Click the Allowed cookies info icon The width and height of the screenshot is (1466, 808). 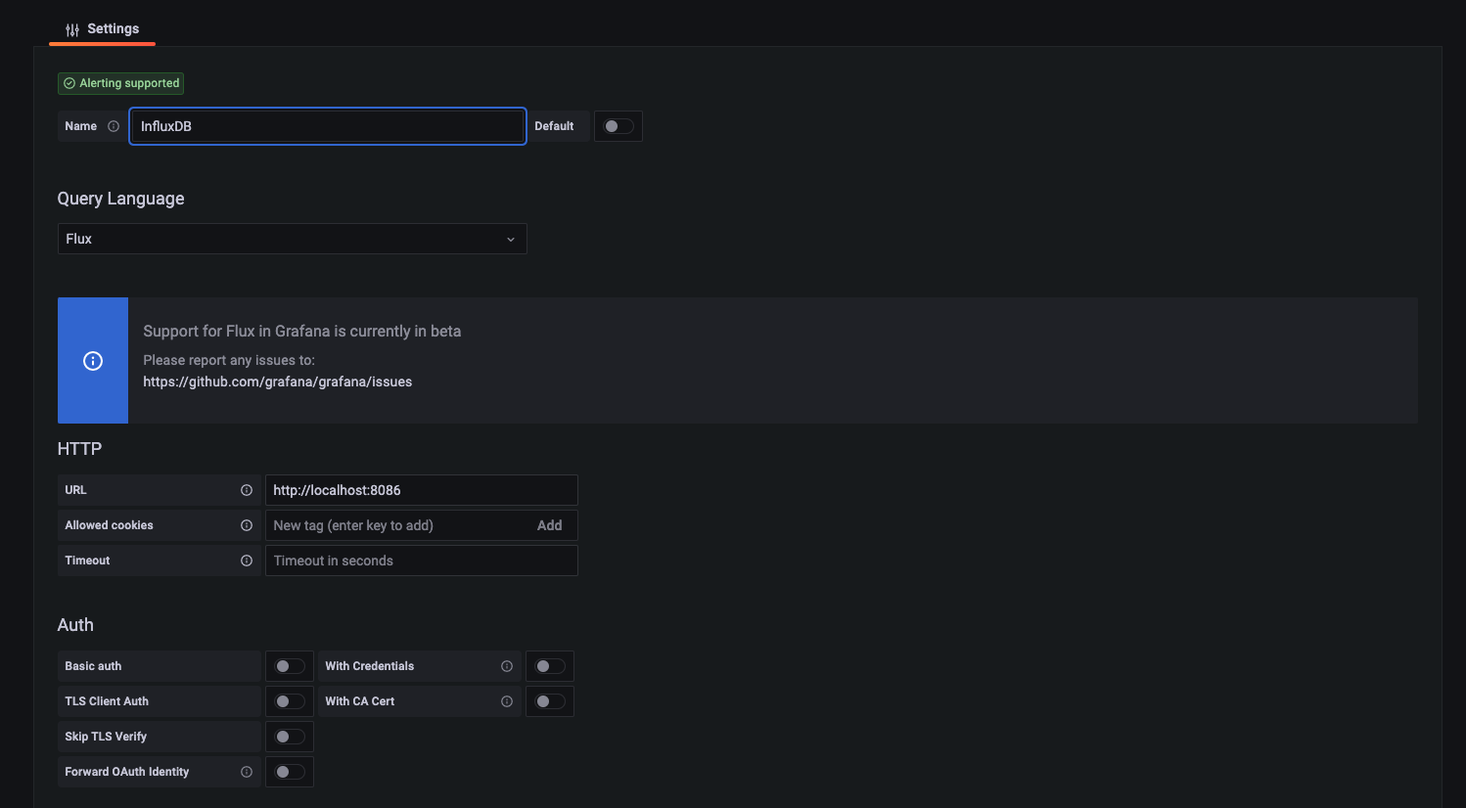247,525
